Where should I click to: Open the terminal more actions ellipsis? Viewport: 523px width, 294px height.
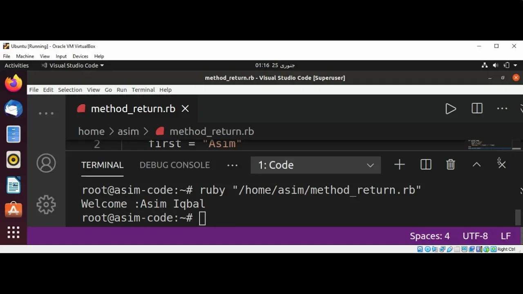[232, 165]
